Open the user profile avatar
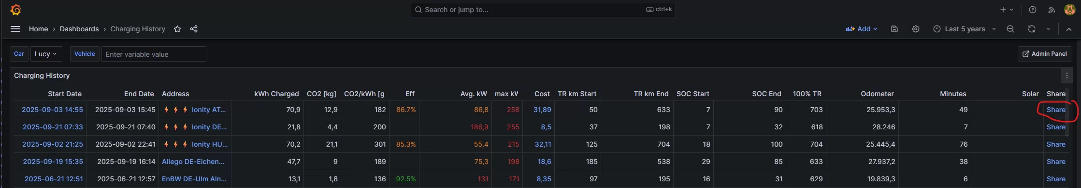The width and height of the screenshot is (1081, 188). pos(1070,10)
